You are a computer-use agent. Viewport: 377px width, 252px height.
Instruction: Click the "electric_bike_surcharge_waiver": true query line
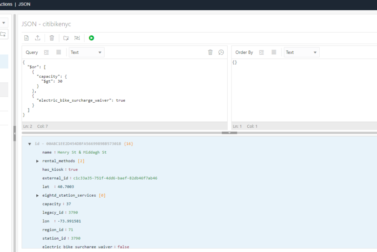(x=81, y=100)
